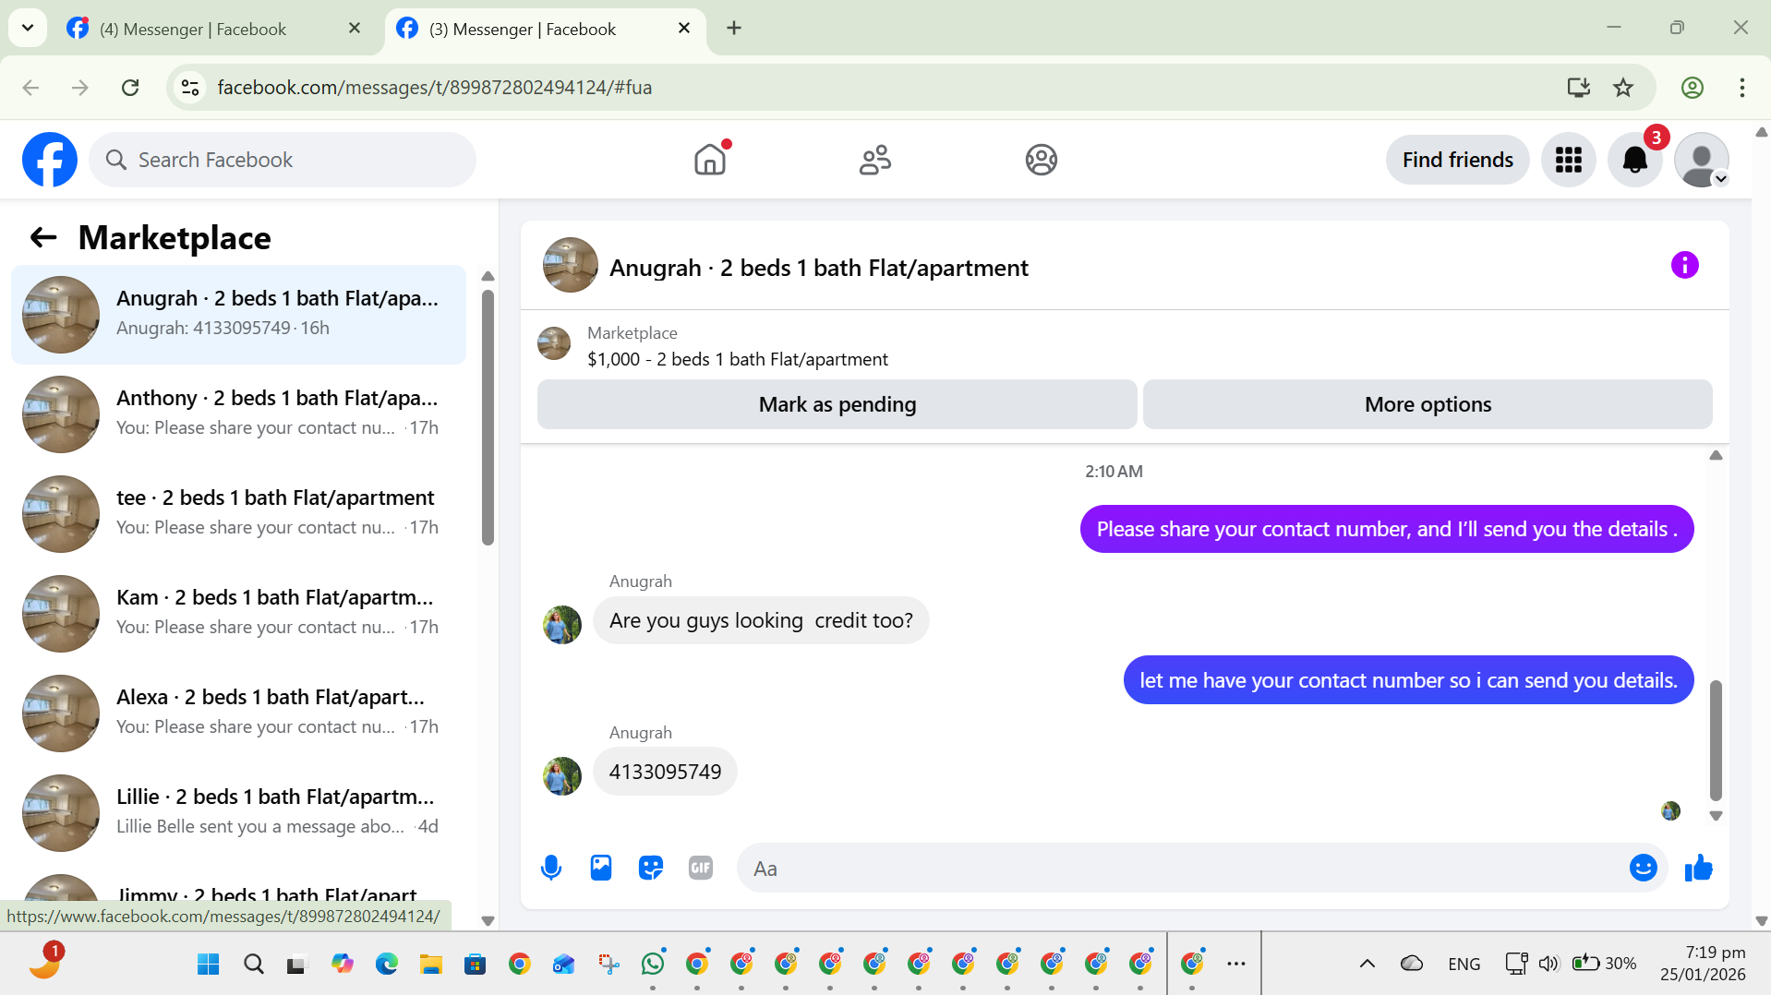The image size is (1771, 995).
Task: Choose a sticker icon
Action: click(651, 868)
